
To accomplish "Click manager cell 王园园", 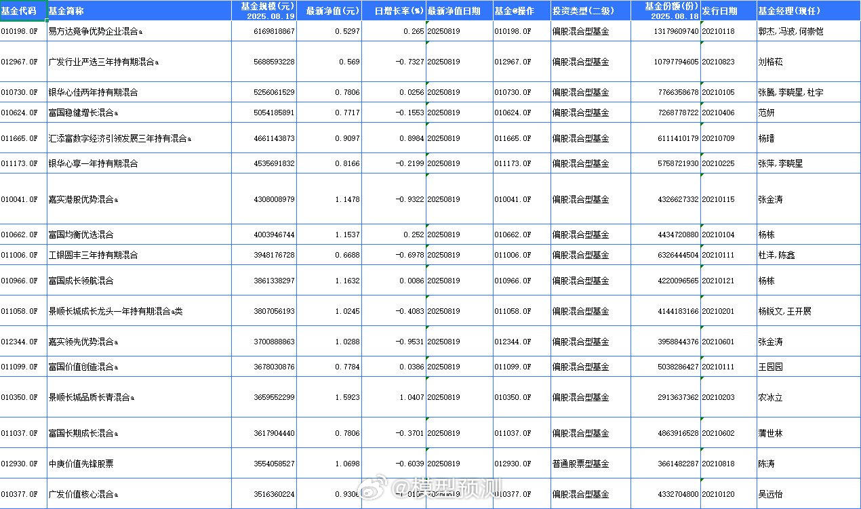I will tap(808, 367).
